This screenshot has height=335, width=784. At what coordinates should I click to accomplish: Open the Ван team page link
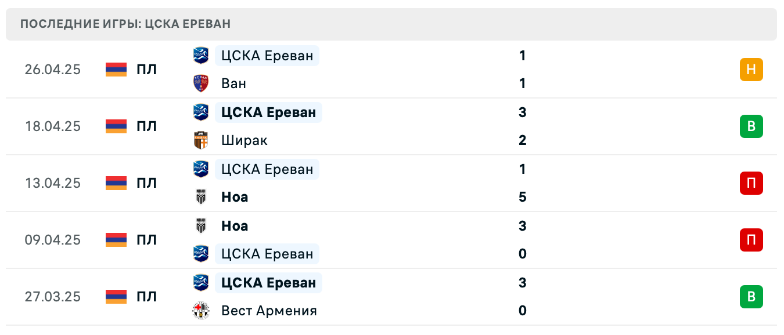point(233,83)
